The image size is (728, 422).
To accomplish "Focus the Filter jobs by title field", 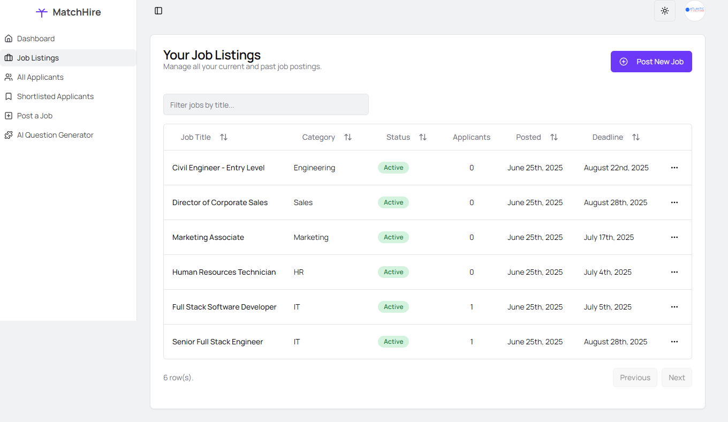I will (x=266, y=104).
